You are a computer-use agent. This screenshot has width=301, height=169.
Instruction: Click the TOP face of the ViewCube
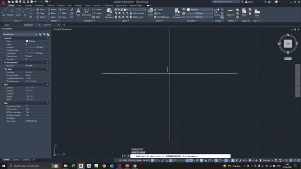[288, 44]
